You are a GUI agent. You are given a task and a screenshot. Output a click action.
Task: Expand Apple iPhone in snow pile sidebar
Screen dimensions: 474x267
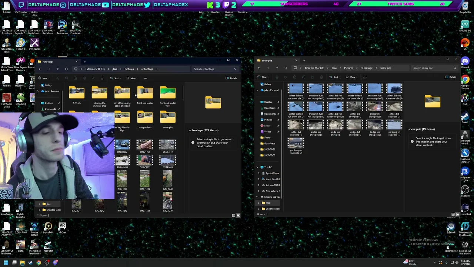(259, 173)
